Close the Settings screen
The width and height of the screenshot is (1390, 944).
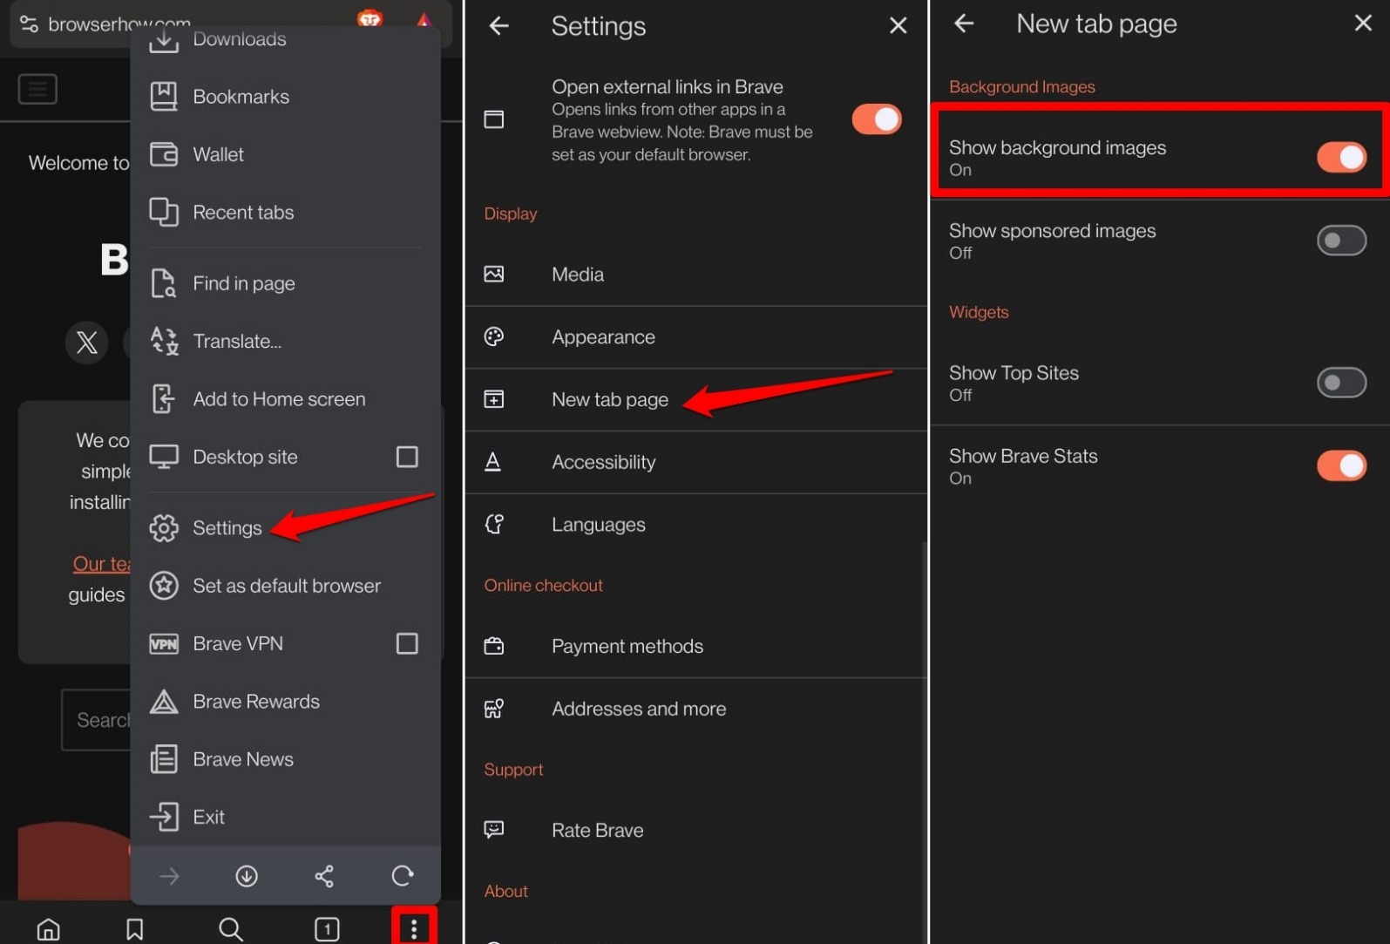[898, 26]
